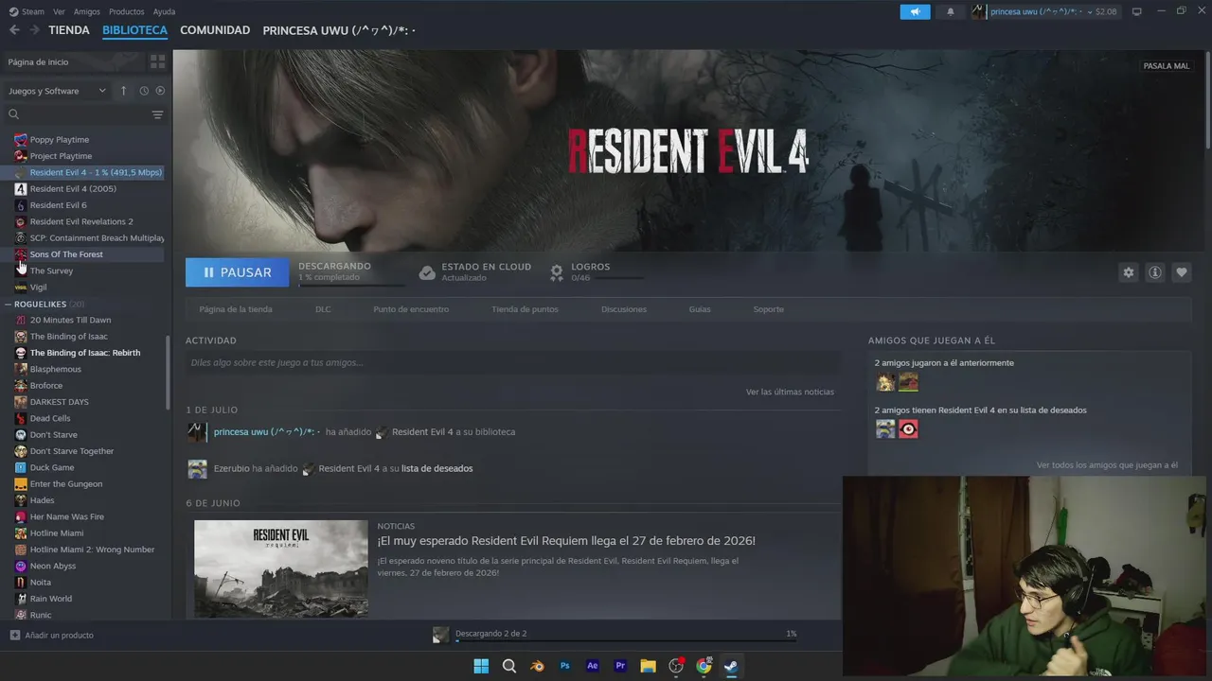Go to COMUNIDAD tab

pos(215,30)
